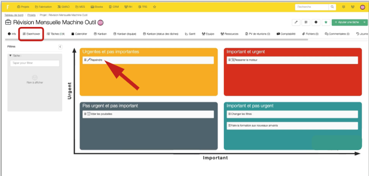Click the pink avatar beside project title
The width and height of the screenshot is (369, 176).
(100, 23)
